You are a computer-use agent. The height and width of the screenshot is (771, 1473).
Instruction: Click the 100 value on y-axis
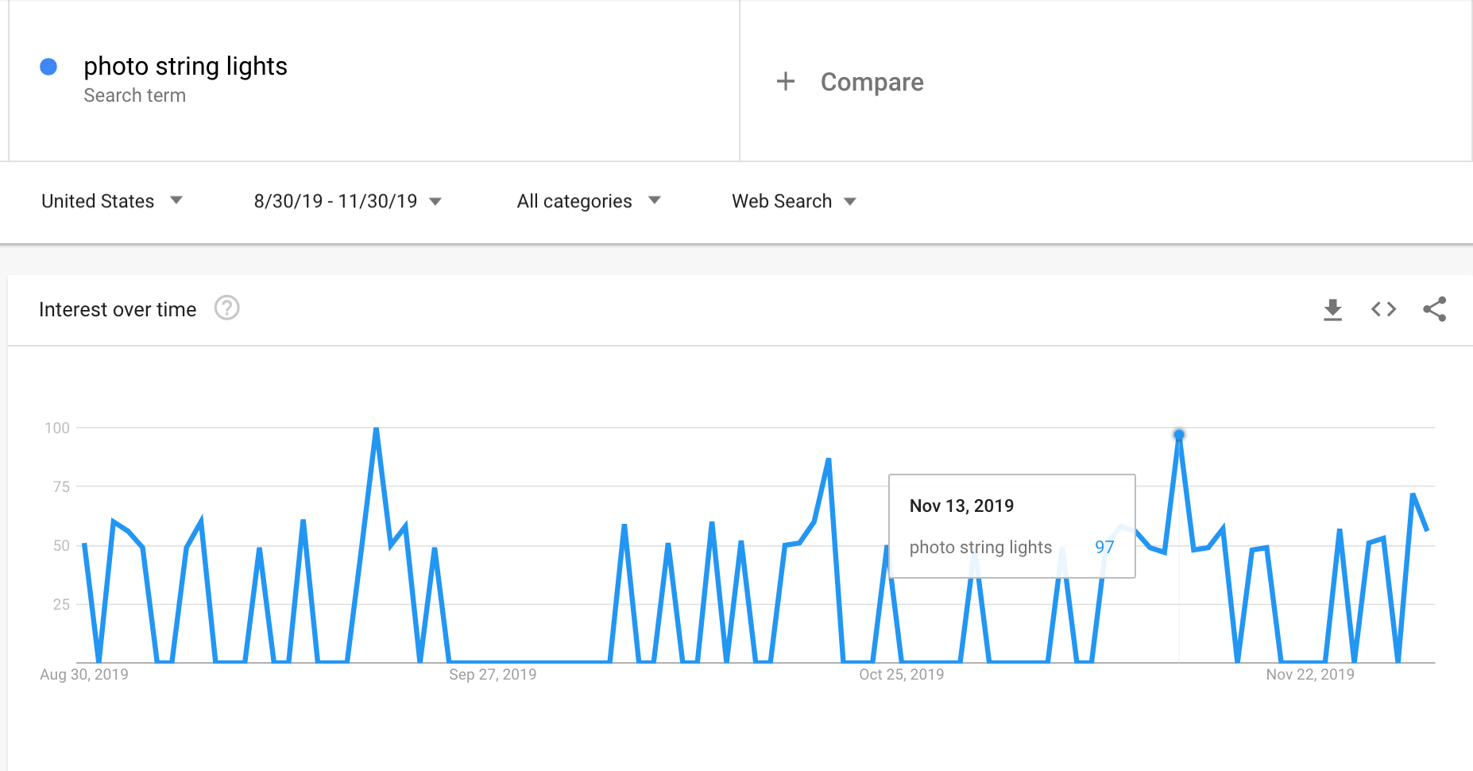(x=57, y=428)
